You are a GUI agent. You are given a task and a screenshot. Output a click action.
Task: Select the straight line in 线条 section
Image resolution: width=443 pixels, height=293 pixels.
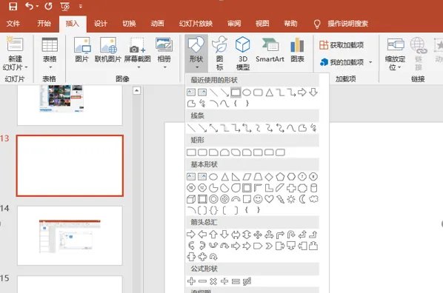[191, 128]
